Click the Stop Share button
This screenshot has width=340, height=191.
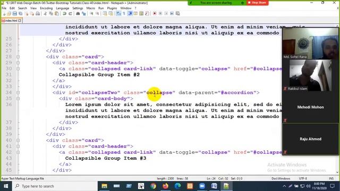[257, 3]
